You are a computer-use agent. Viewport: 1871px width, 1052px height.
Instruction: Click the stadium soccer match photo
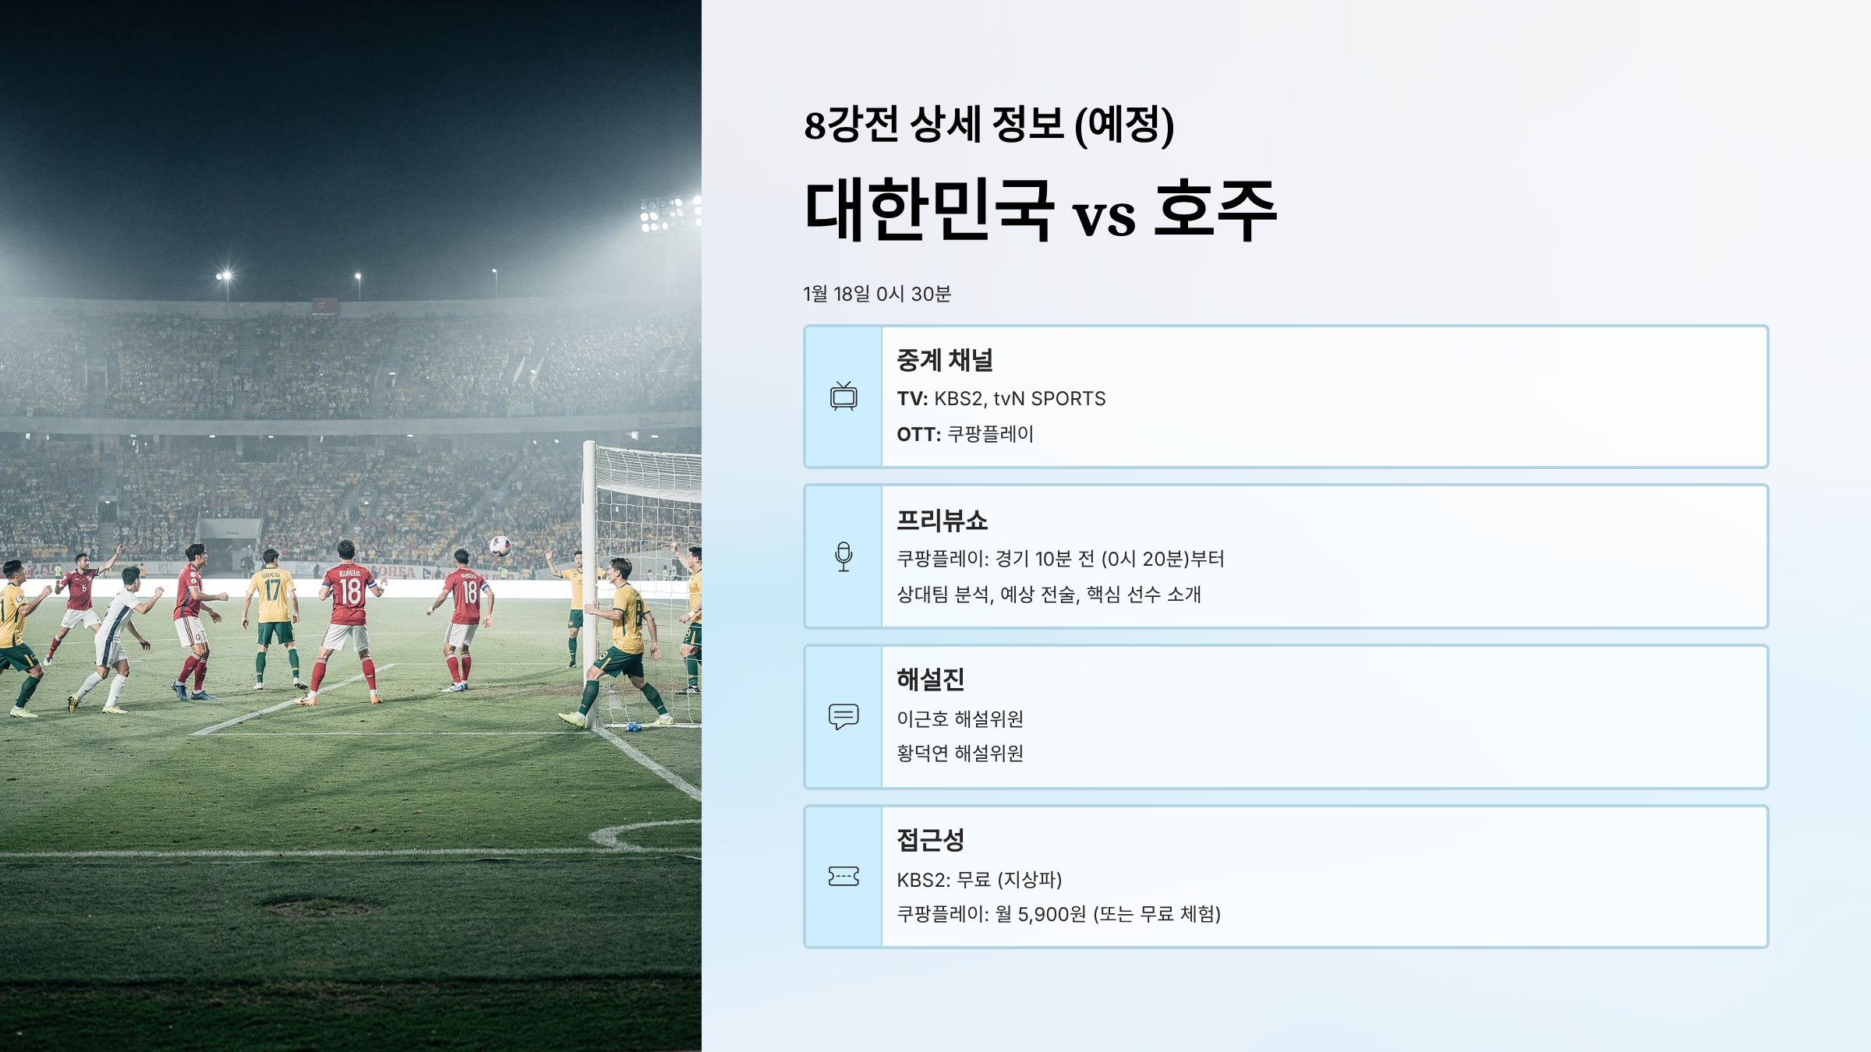point(351,526)
